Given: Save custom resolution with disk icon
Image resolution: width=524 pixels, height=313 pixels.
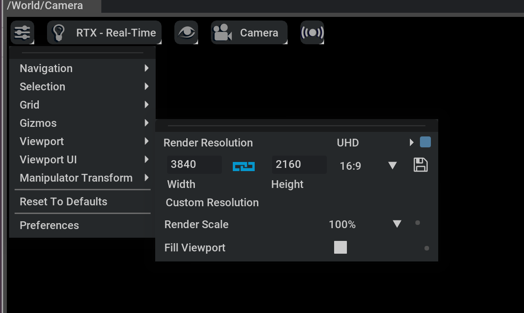Looking at the screenshot, I should [420, 165].
